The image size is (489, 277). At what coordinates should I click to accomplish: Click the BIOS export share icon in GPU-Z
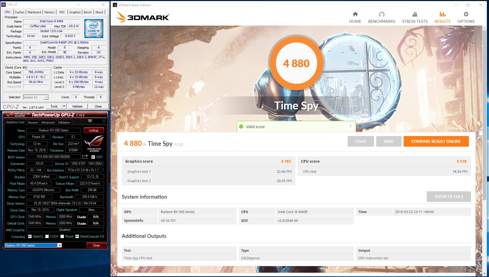85,157
